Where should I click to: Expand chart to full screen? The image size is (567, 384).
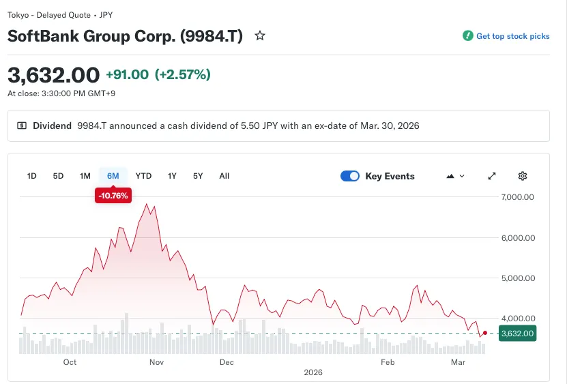click(492, 176)
